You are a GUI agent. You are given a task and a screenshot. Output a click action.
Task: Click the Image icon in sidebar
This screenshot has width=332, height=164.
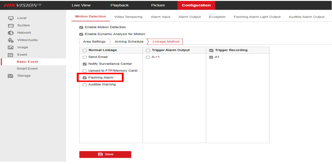point(11,47)
